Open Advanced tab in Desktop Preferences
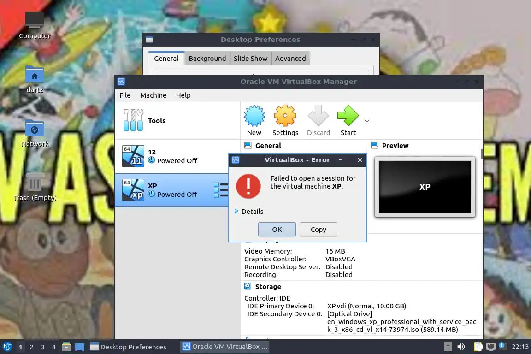531x354 pixels. pyautogui.click(x=290, y=58)
